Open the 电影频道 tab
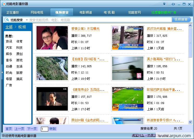194x139 pixels. 86,13
